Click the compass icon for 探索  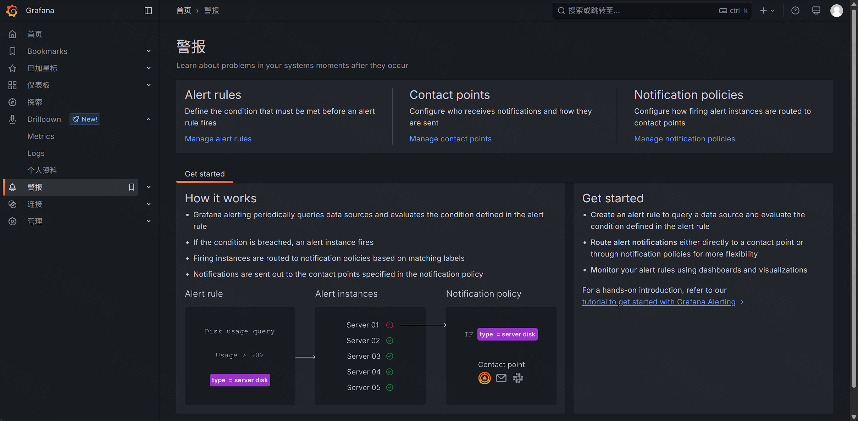click(12, 102)
